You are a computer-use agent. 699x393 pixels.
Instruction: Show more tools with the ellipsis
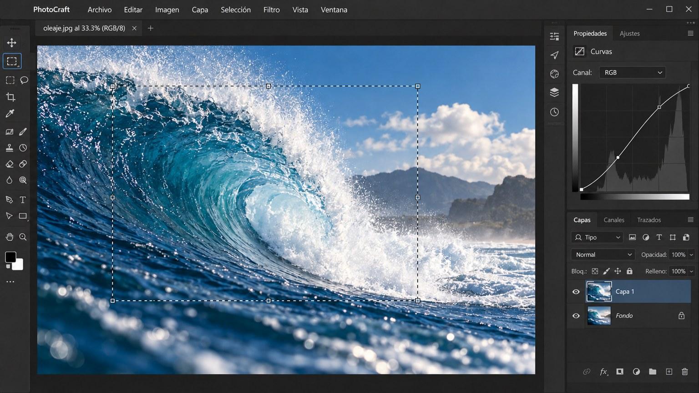point(10,282)
